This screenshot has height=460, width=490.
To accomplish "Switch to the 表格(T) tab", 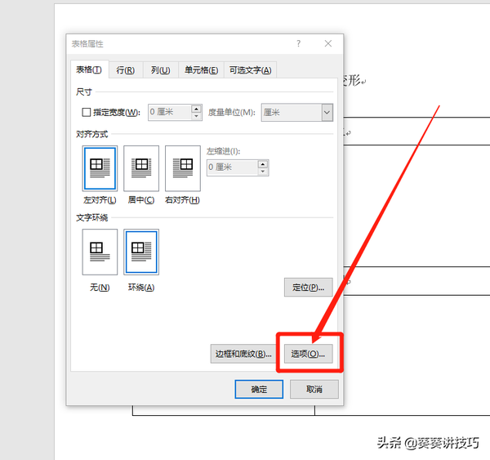I will (89, 69).
